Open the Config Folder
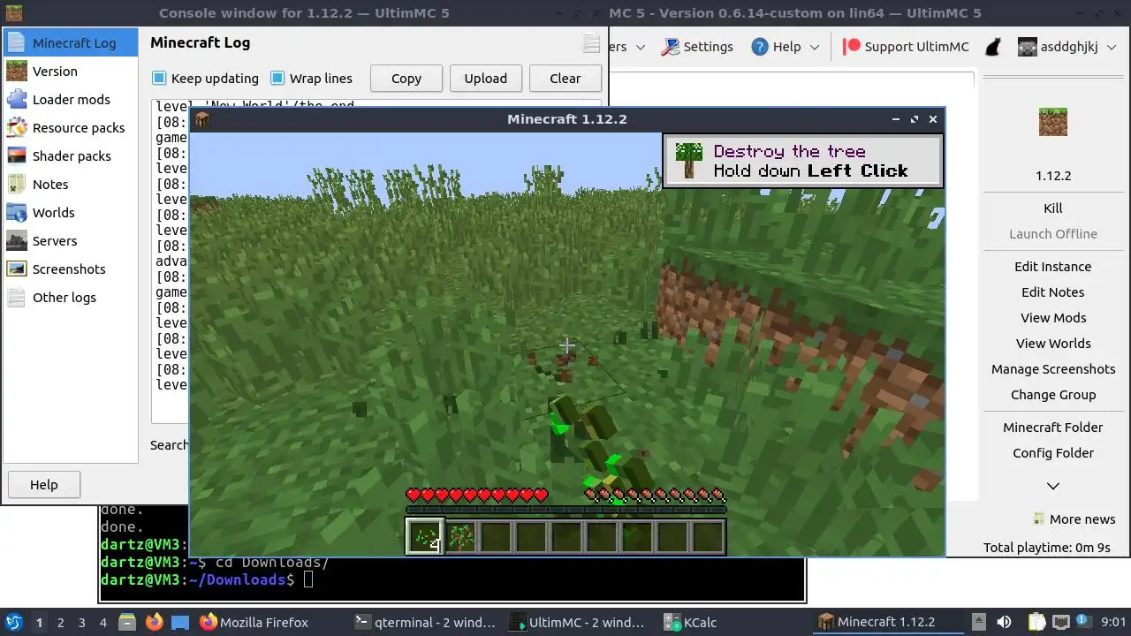 [x=1053, y=453]
